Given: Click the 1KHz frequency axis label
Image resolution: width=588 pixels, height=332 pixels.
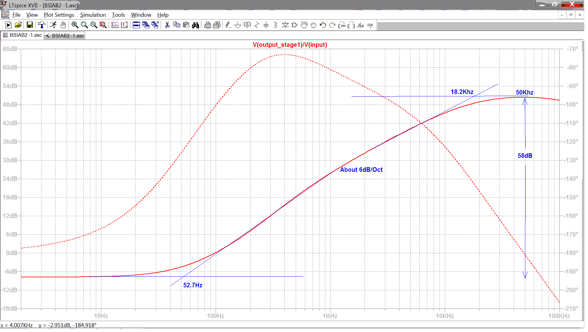Looking at the screenshot, I should click(x=330, y=316).
